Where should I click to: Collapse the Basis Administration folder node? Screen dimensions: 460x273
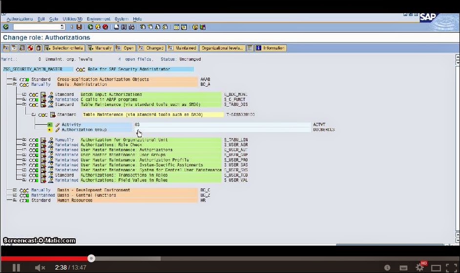pyautogui.click(x=15, y=84)
